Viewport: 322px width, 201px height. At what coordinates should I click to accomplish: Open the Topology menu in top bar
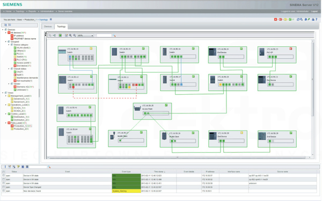(20, 11)
